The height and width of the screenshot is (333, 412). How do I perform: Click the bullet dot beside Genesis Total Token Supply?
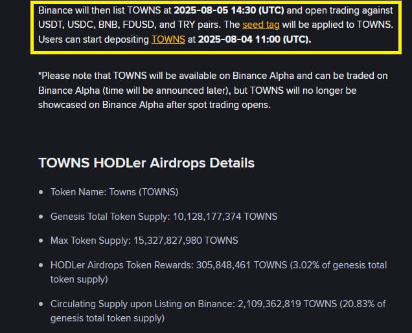[x=41, y=217]
